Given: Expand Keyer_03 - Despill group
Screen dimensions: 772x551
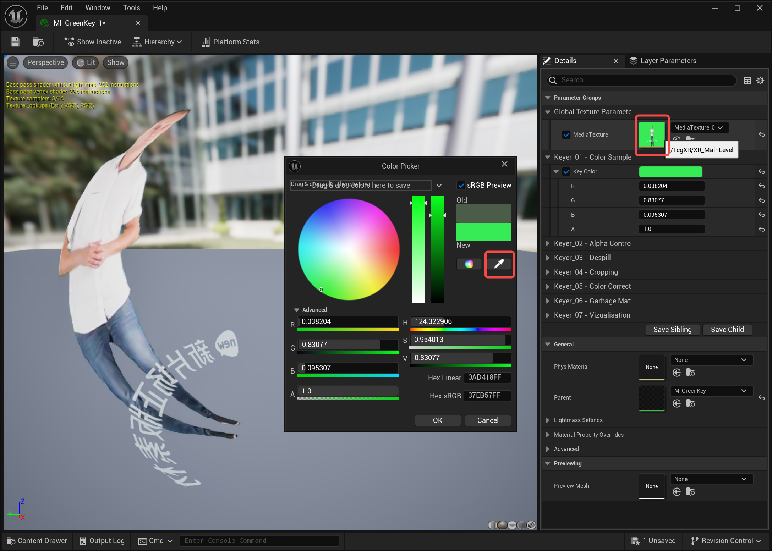Looking at the screenshot, I should click(x=548, y=258).
